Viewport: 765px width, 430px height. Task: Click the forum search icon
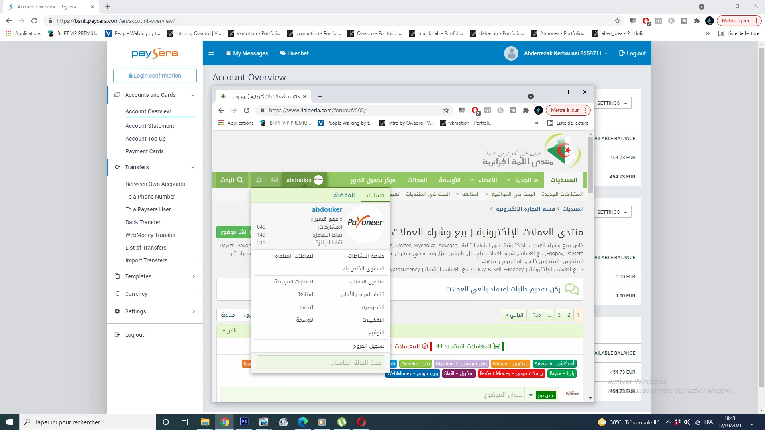click(x=240, y=180)
